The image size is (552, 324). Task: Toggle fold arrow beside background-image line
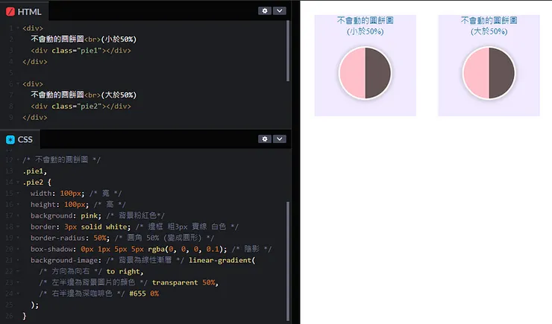pyautogui.click(x=18, y=261)
